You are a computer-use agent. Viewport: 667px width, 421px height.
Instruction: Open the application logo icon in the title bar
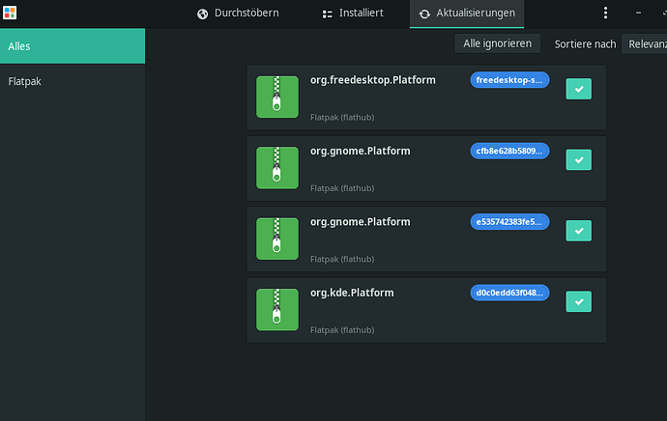[x=10, y=13]
